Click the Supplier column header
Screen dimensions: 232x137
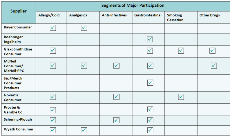pos(19,11)
